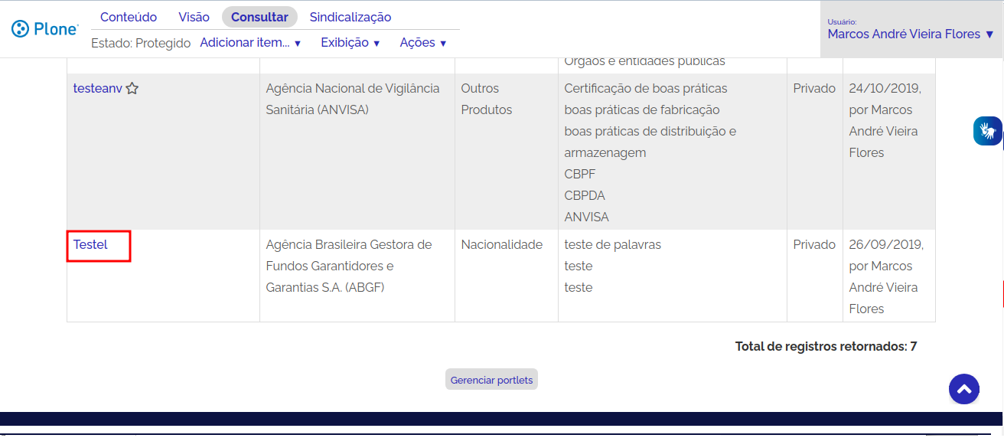Click the Agência Nacional de Vigilância Sanitária cell
Screen dimensions: 1004x438
[353, 100]
